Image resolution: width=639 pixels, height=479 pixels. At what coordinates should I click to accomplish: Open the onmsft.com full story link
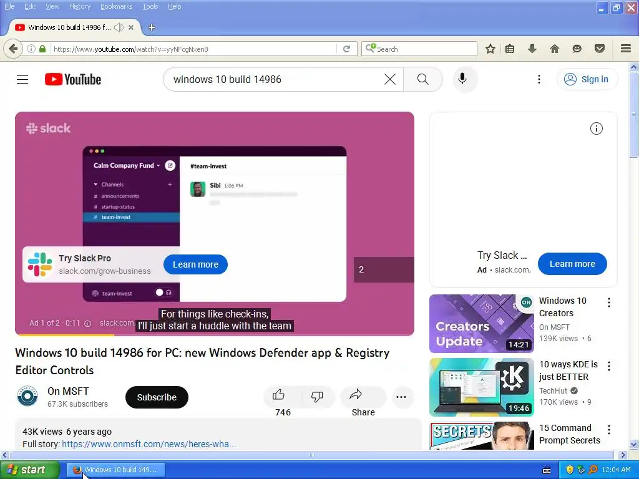coord(149,444)
